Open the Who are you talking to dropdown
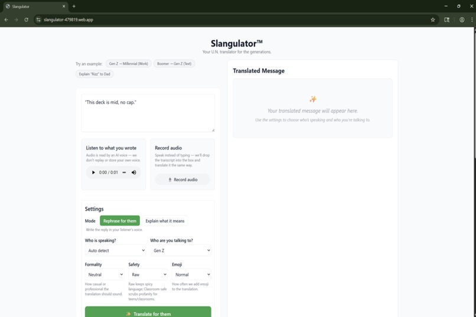The height and width of the screenshot is (317, 476). pos(181,250)
